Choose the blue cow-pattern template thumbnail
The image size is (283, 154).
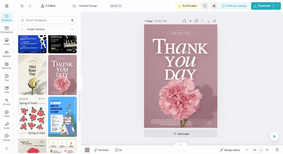32,44
